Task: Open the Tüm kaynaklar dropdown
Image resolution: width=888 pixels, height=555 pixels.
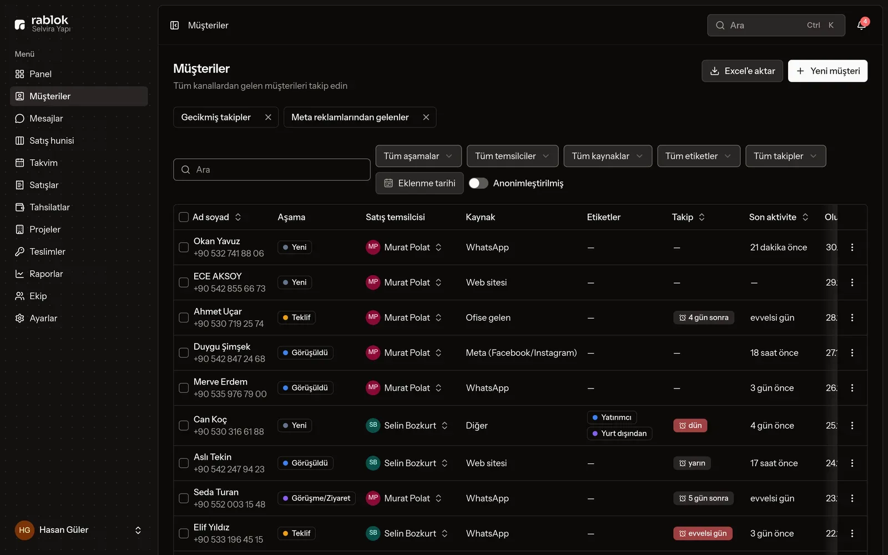Action: coord(608,156)
